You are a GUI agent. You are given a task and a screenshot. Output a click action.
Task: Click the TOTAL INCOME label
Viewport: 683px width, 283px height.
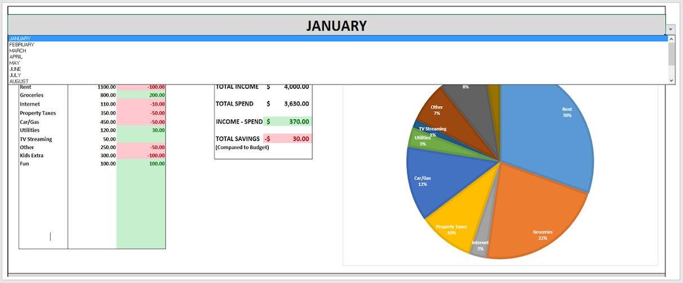237,87
